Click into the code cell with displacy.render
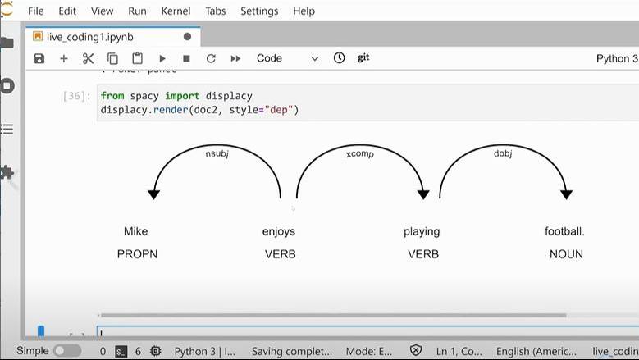This screenshot has height=360, width=639. 367,103
